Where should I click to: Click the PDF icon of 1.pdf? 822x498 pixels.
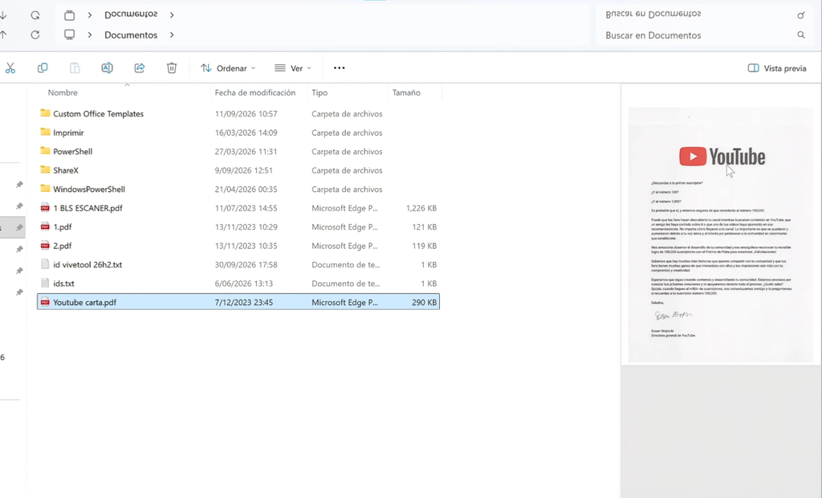(45, 227)
